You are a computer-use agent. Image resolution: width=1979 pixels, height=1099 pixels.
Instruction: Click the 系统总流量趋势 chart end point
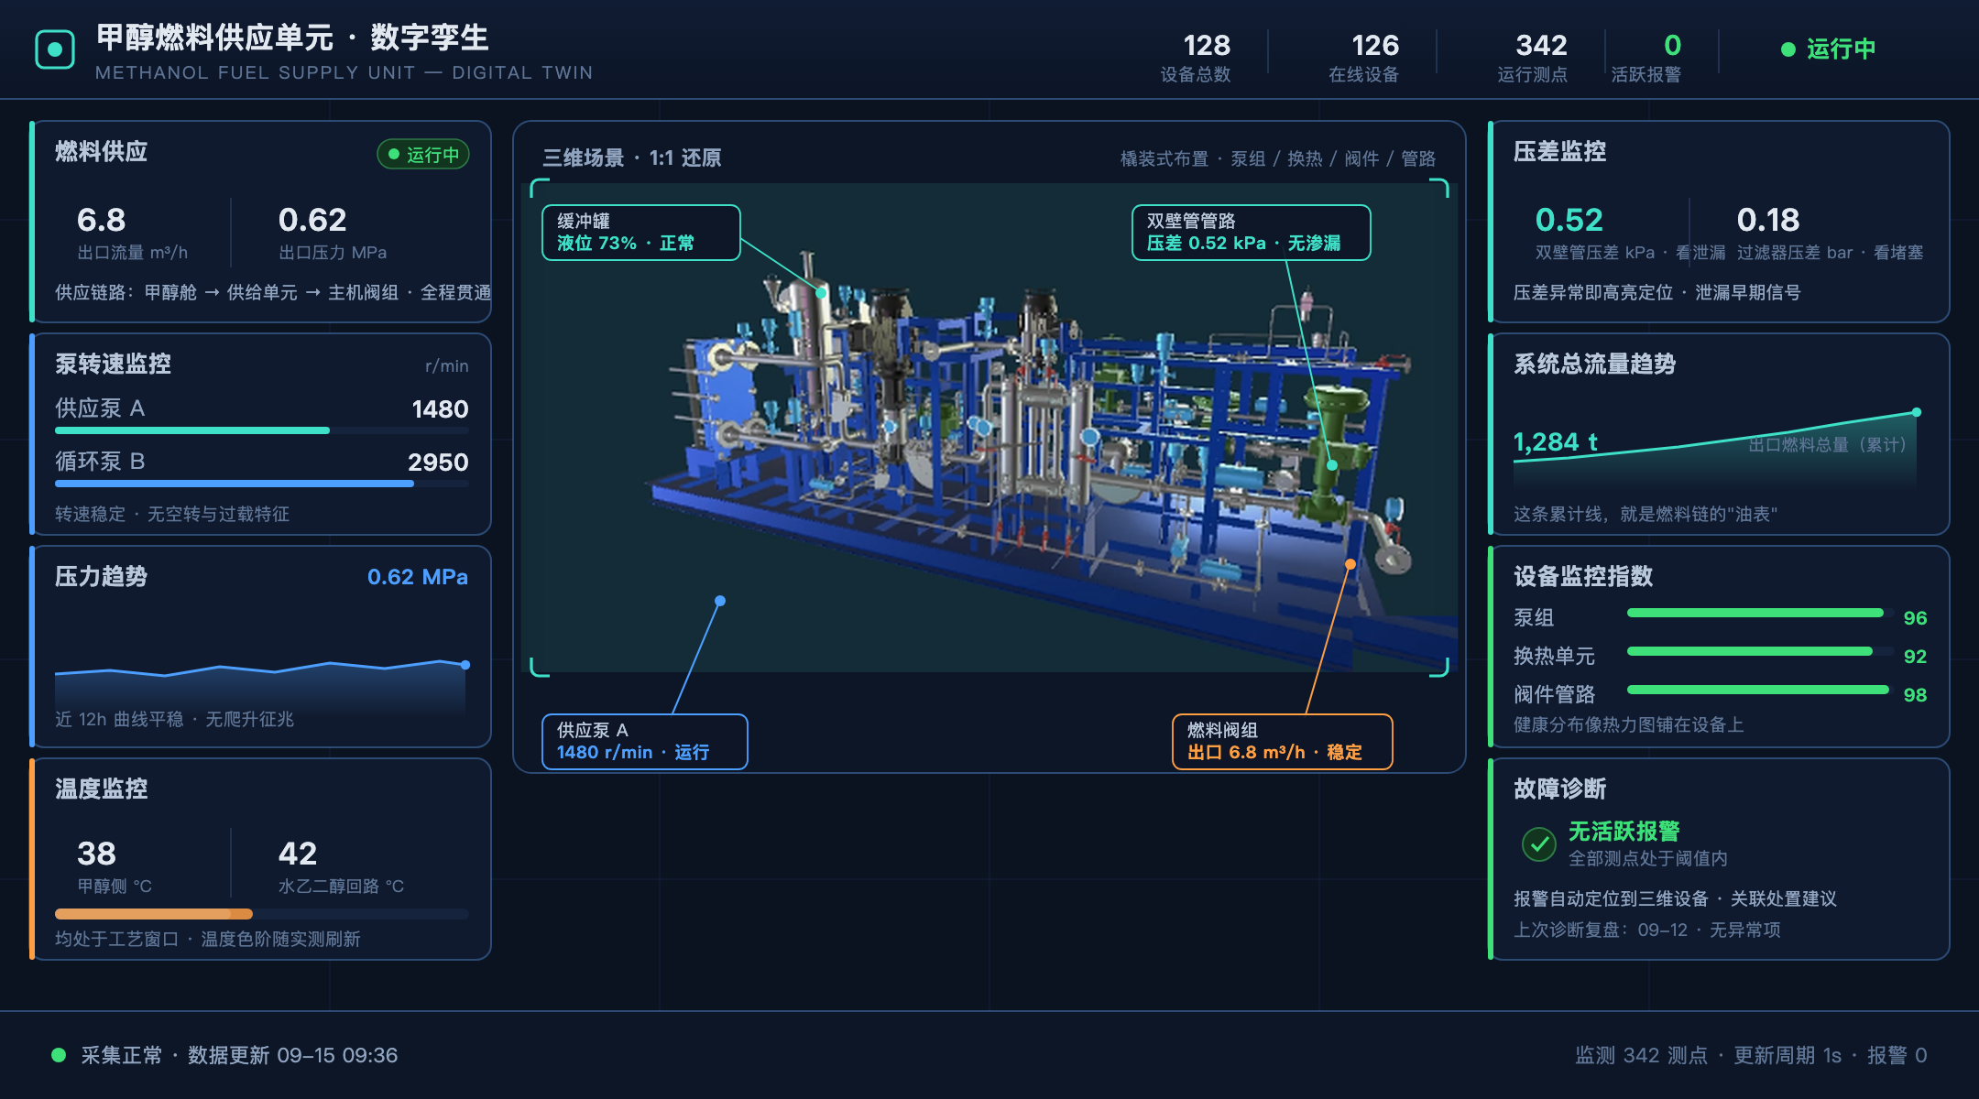click(1916, 412)
